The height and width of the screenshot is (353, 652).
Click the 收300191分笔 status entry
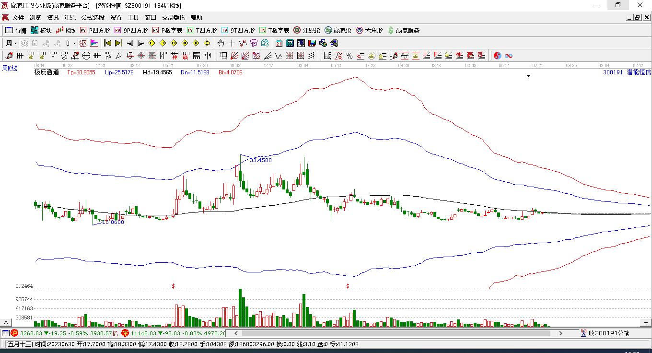coord(604,333)
